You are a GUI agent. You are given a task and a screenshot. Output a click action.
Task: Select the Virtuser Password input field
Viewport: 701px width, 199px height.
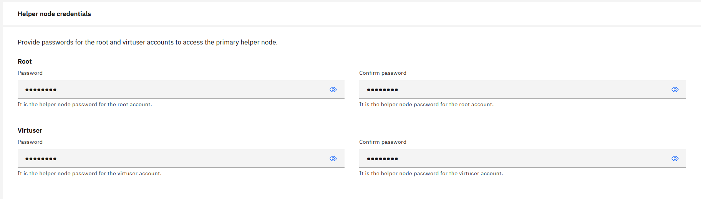tap(173, 159)
